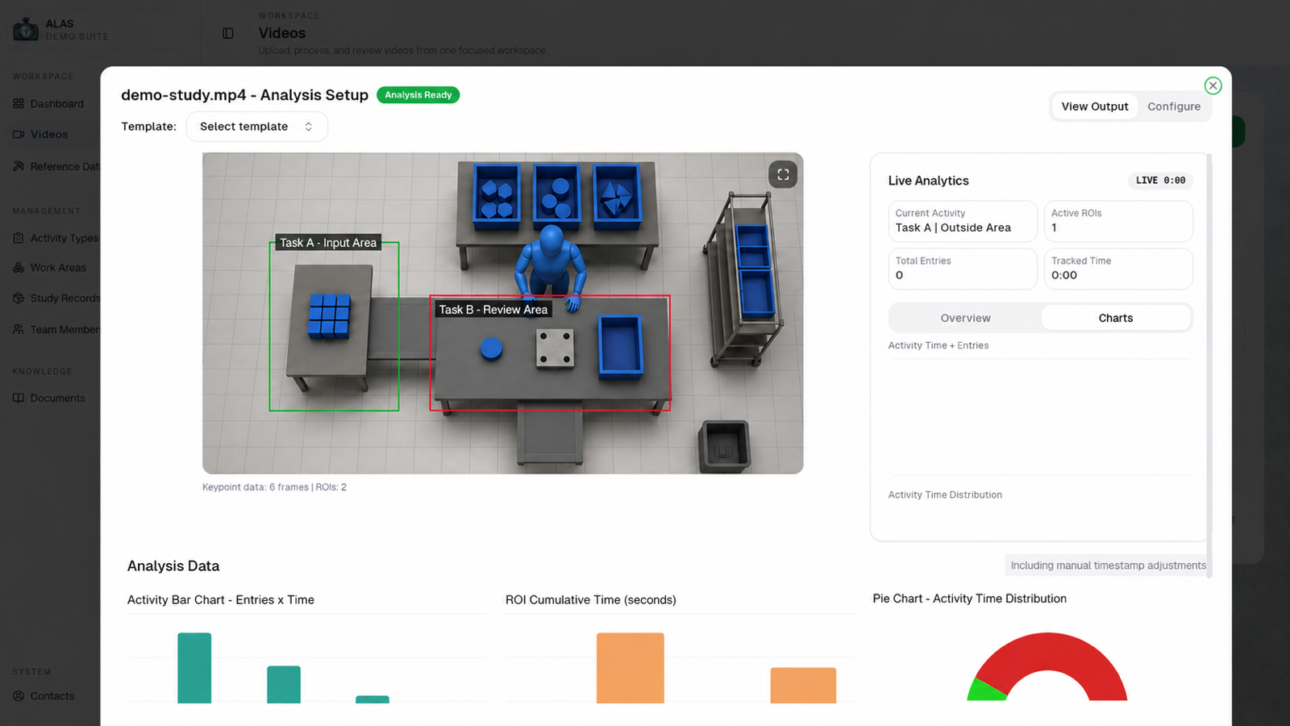
Task: Click Tracked Time card
Action: coord(1118,269)
